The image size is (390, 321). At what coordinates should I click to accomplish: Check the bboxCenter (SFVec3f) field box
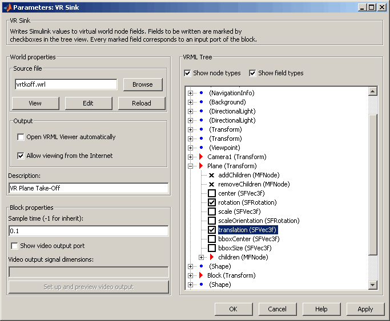[x=212, y=239]
